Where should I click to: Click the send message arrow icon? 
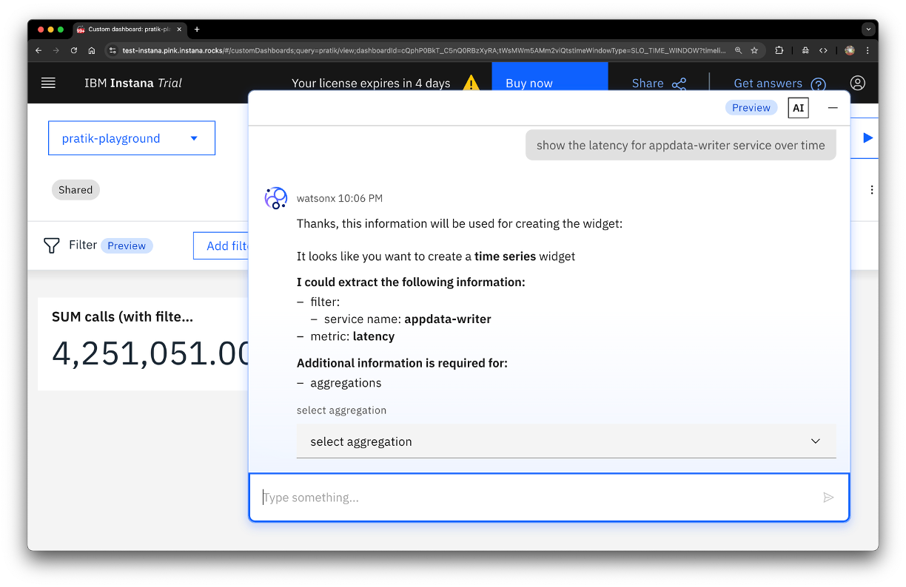[828, 498]
